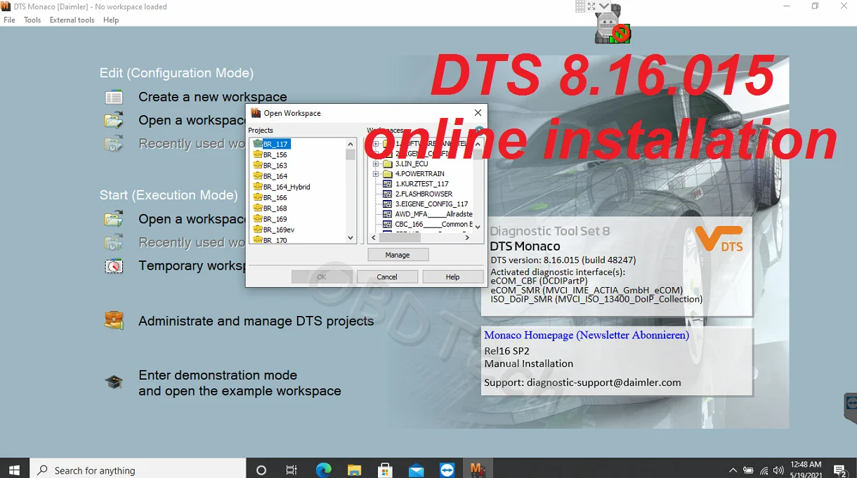857x478 pixels.
Task: Open the Help menu
Action: pos(111,20)
